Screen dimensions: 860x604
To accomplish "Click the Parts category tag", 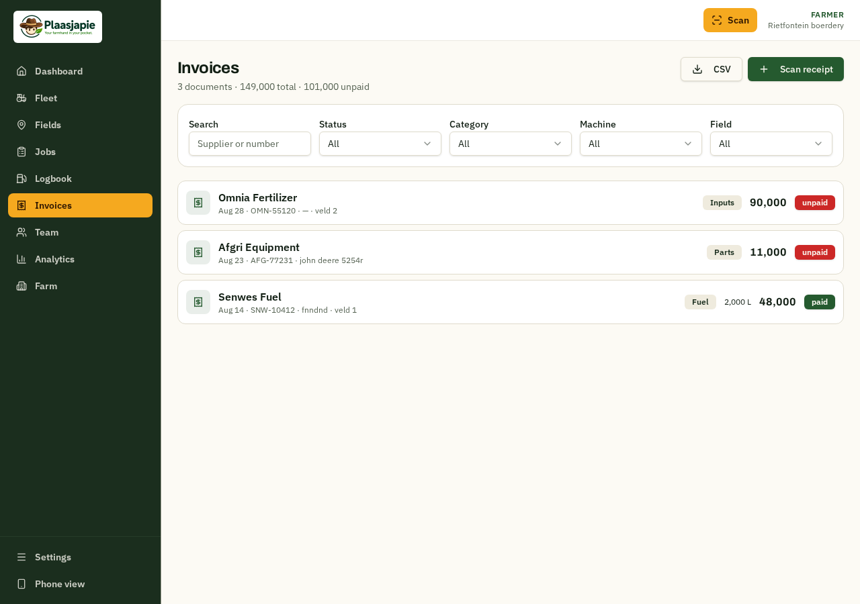I will (724, 252).
